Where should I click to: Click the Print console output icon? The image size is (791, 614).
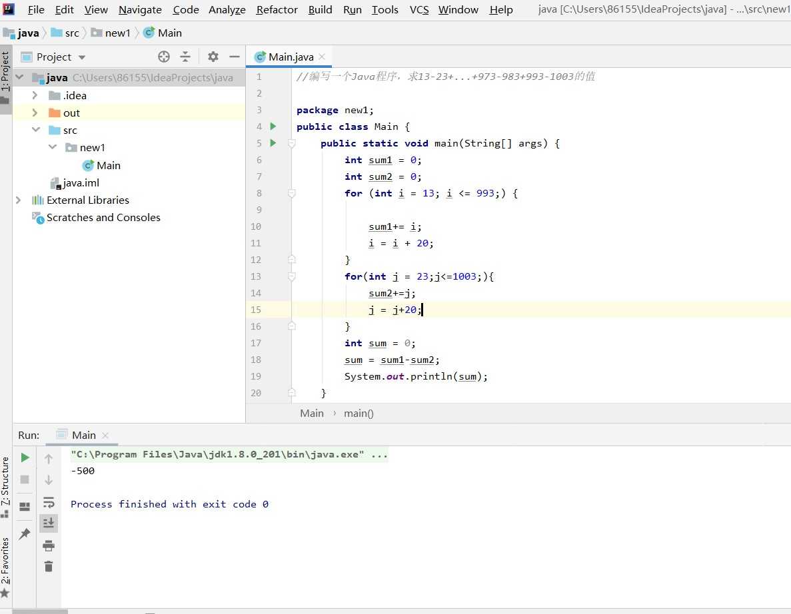click(x=49, y=545)
